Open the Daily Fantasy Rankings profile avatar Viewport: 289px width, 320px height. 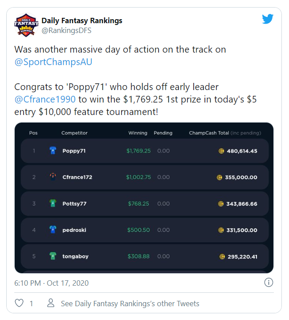point(26,25)
